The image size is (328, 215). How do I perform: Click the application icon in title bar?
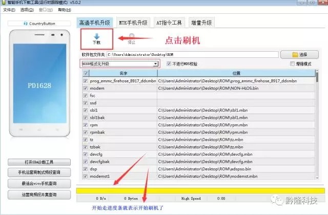click(x=4, y=3)
